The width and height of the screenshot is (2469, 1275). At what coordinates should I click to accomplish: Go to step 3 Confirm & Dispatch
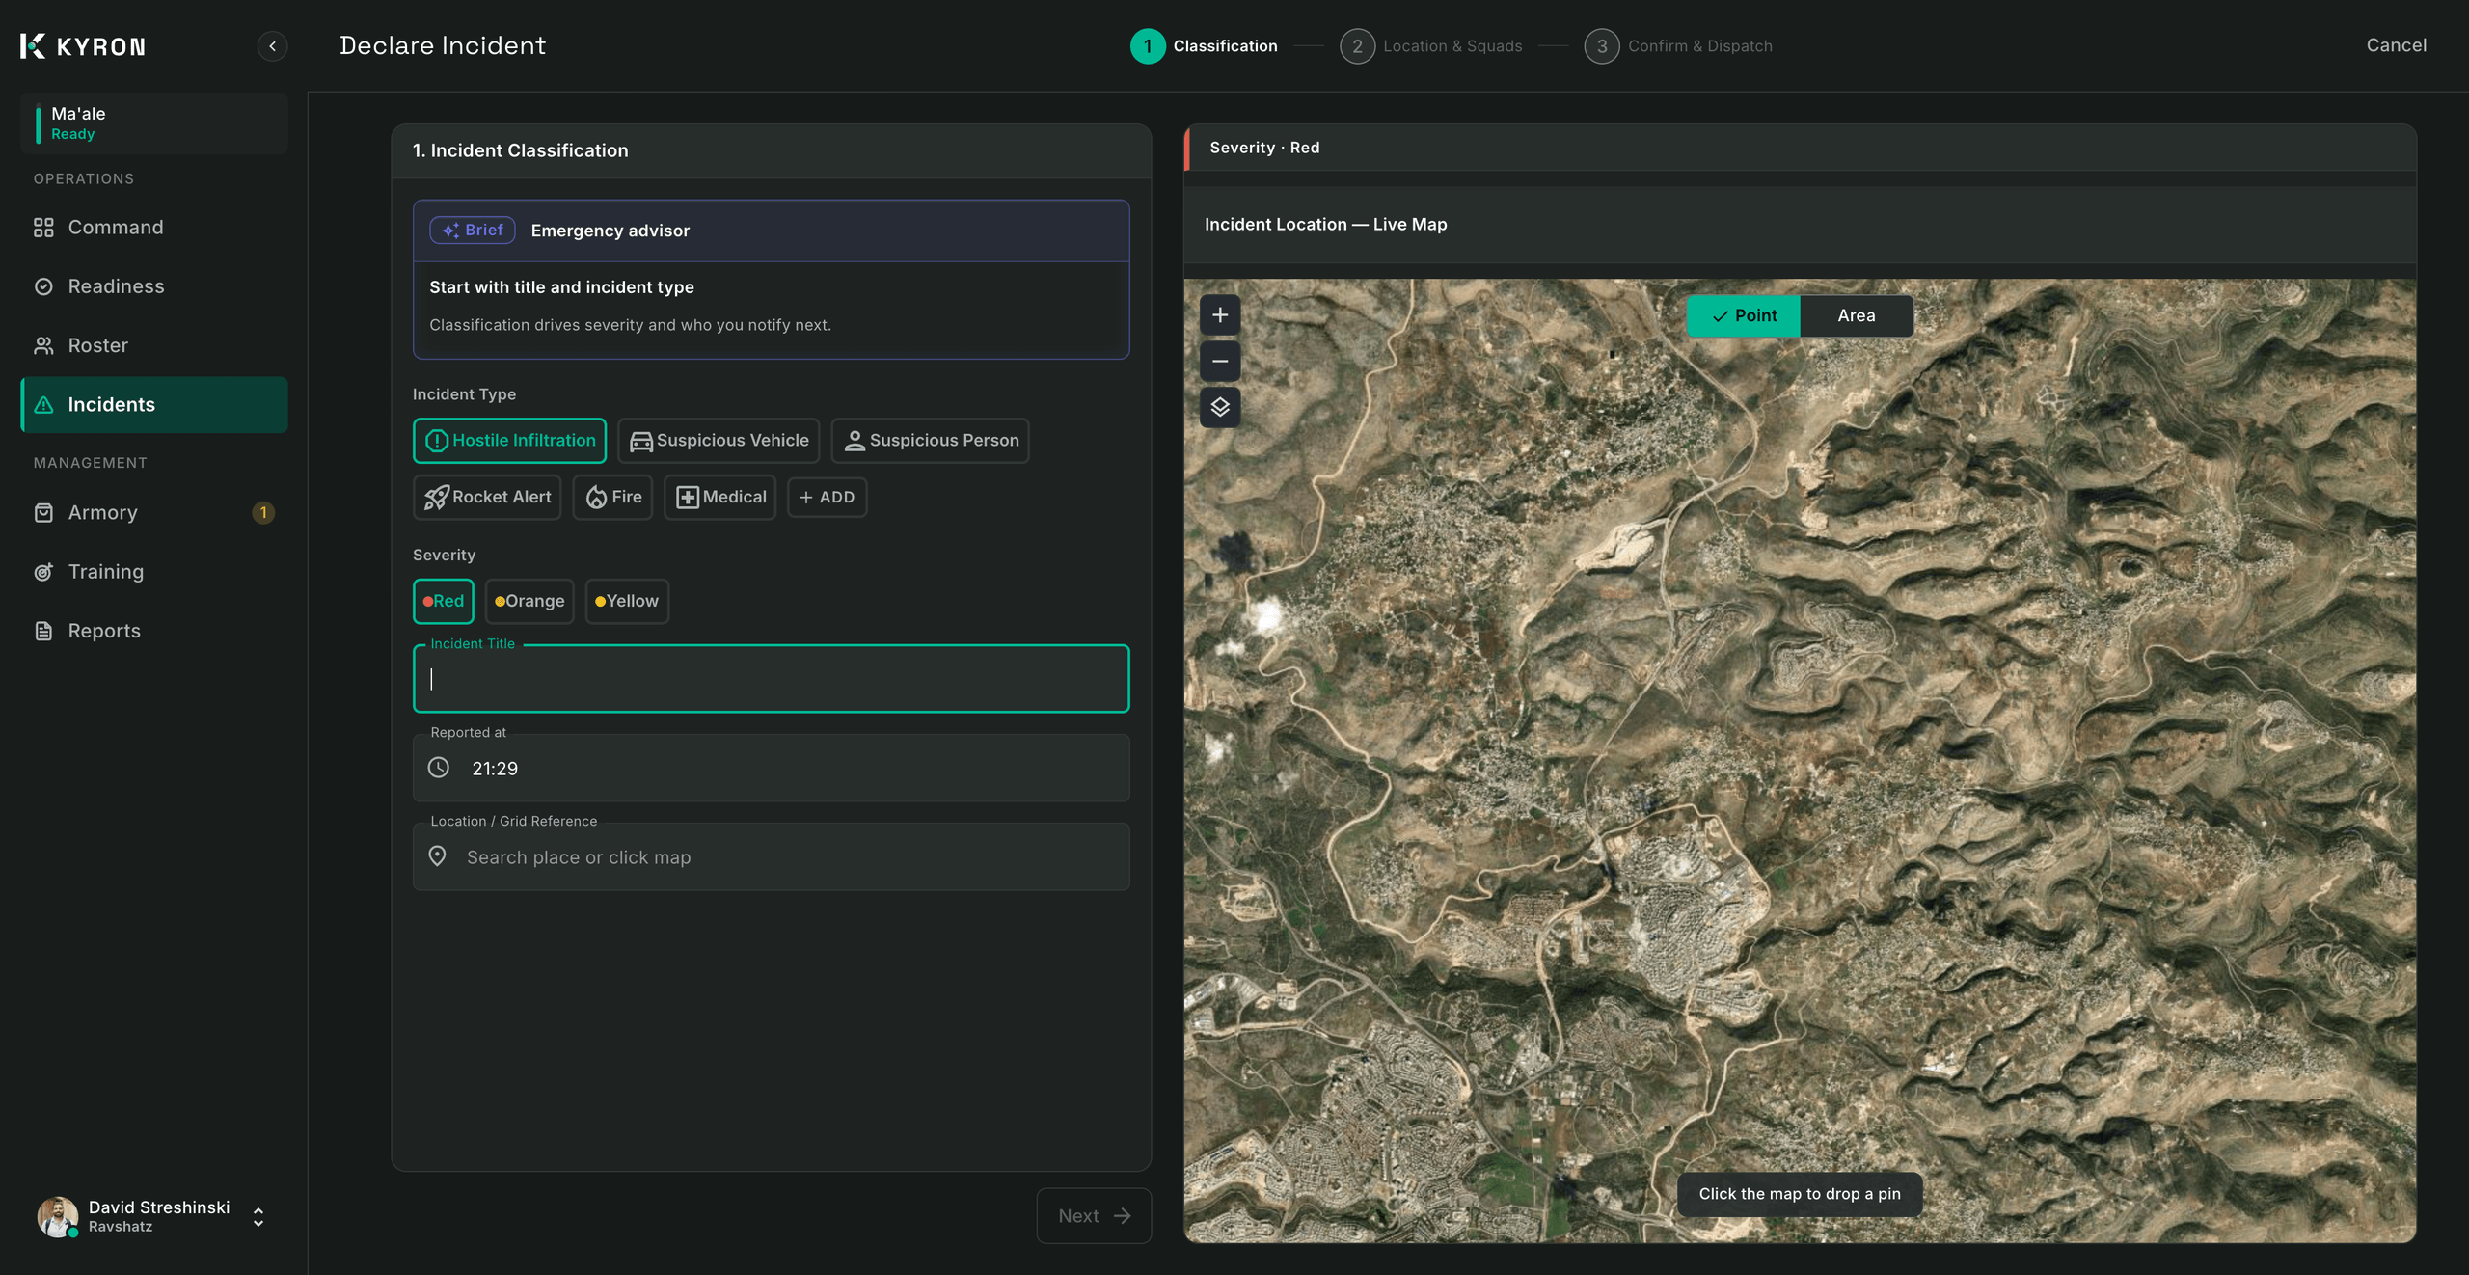1678,45
